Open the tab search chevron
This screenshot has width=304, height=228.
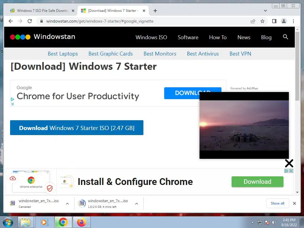click(x=265, y=11)
